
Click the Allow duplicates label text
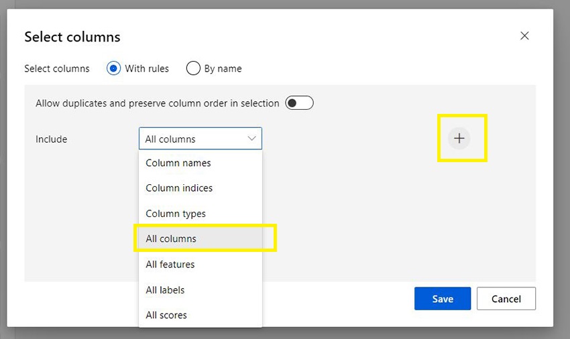pos(157,103)
